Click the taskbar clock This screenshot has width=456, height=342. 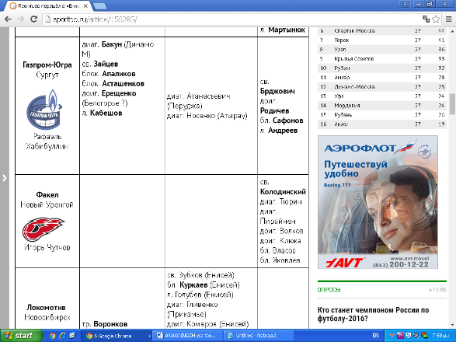pos(440,336)
